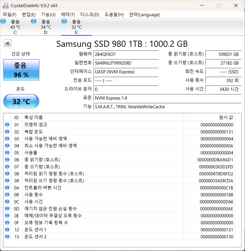
Task: Click blue status dot for attribute 0B
Action: (7, 195)
